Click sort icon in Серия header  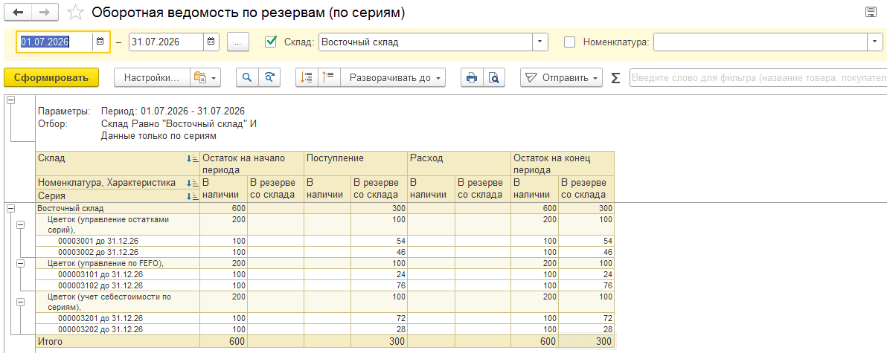[x=192, y=195]
